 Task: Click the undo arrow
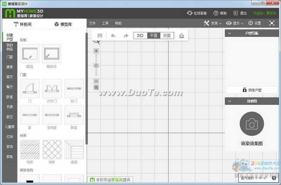click(113, 36)
